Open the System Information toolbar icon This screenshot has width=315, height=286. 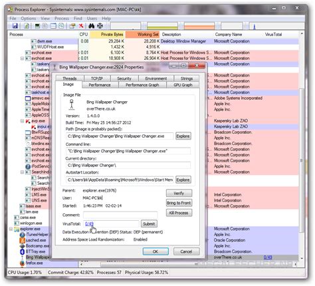coord(37,26)
